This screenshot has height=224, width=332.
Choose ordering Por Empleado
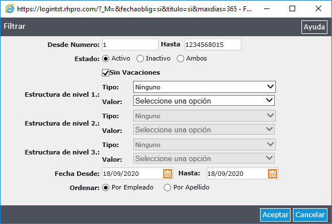tap(105, 187)
